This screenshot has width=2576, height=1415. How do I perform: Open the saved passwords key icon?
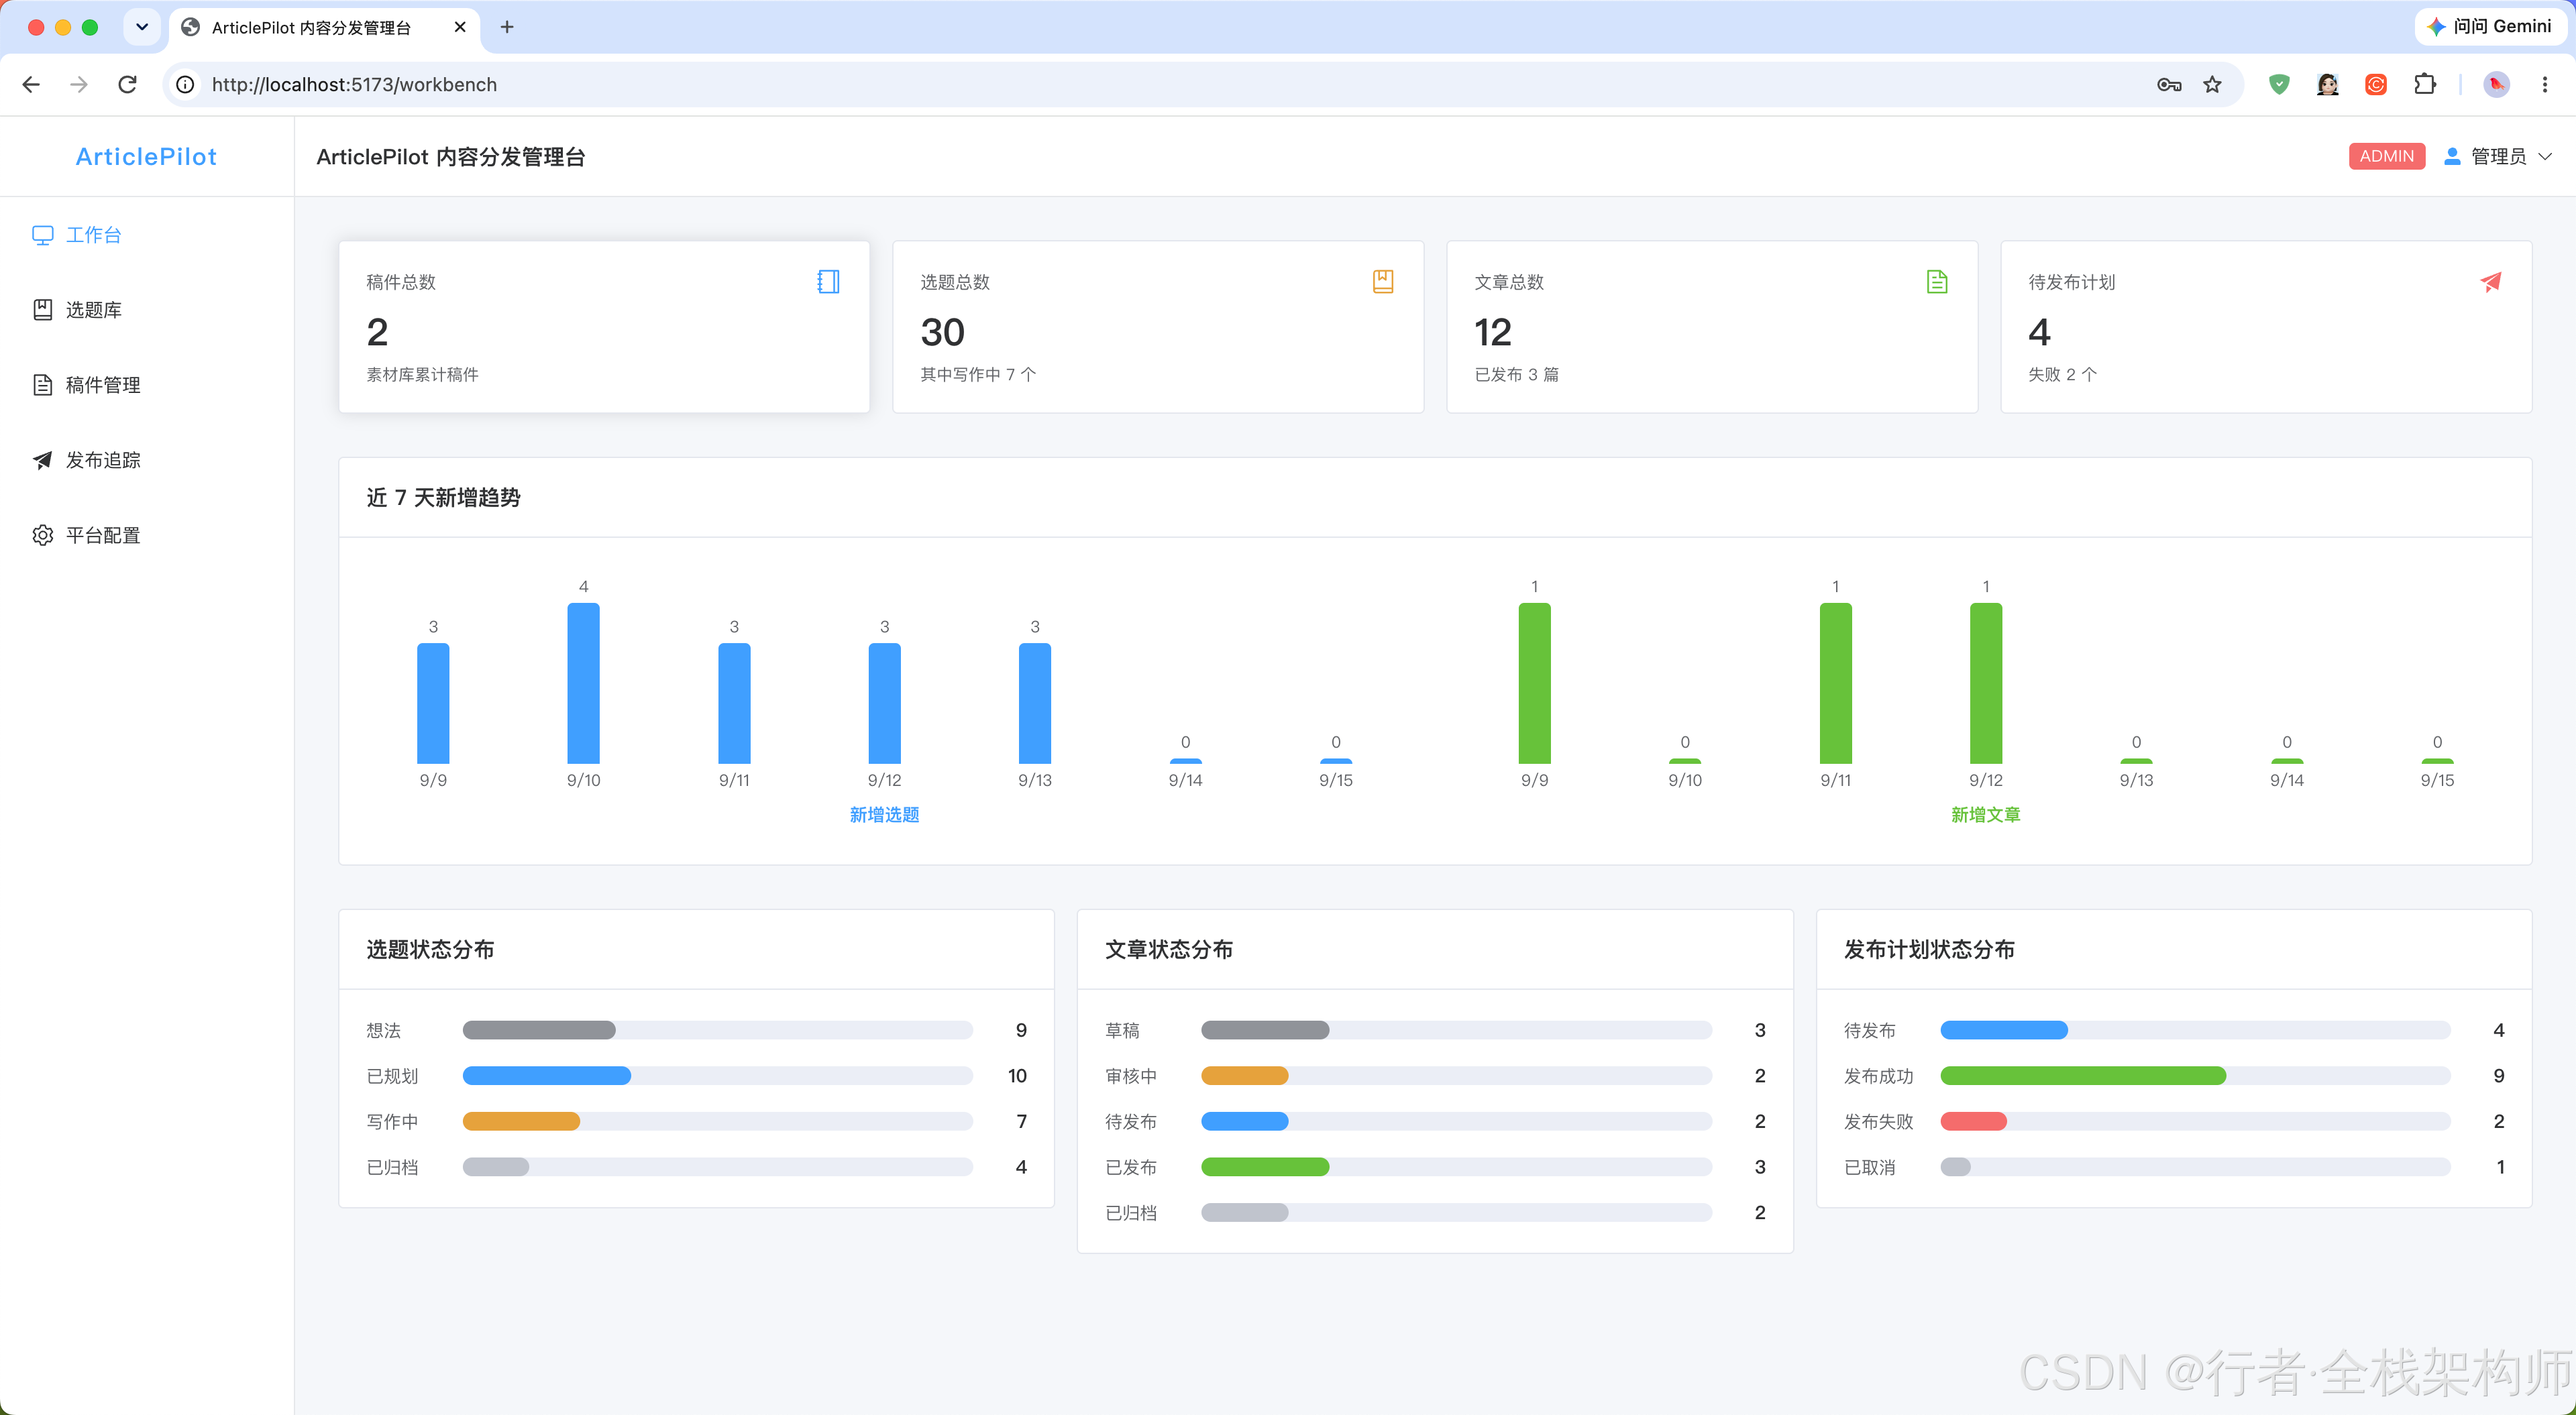click(2168, 85)
